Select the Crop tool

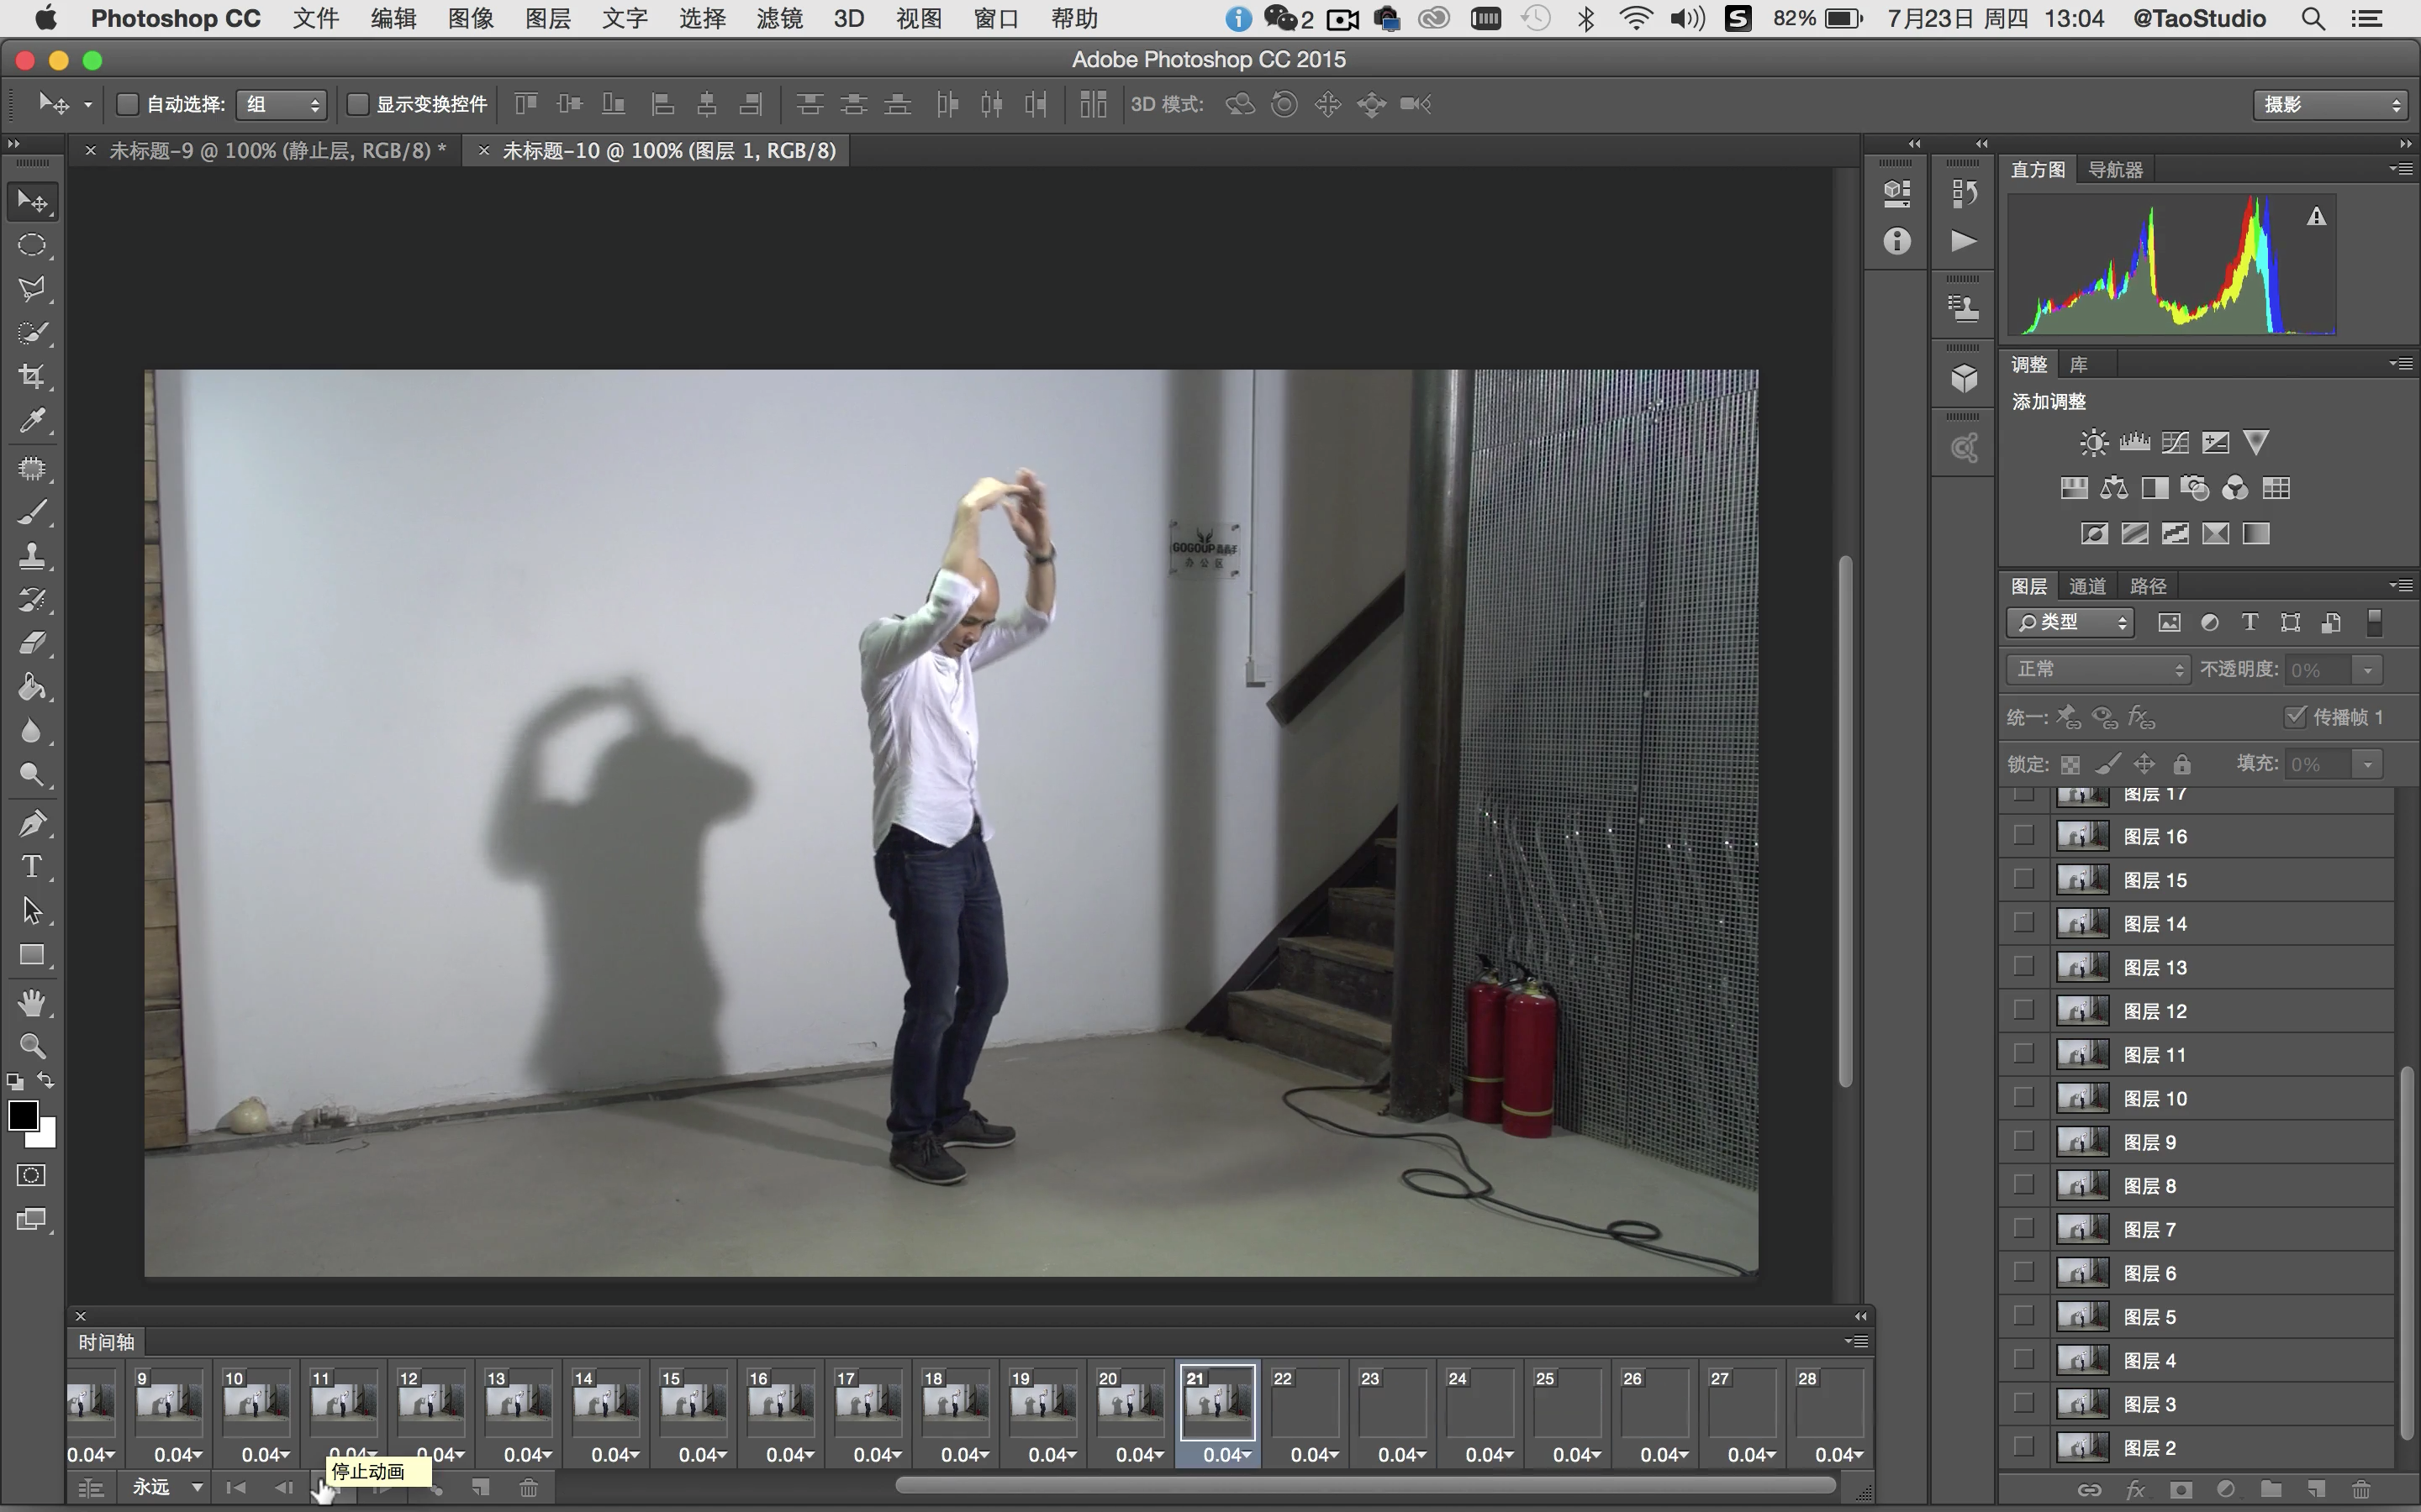click(32, 377)
